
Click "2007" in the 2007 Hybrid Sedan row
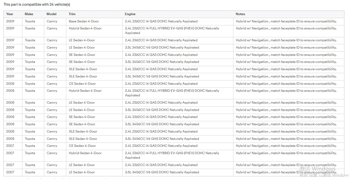click(x=10, y=153)
